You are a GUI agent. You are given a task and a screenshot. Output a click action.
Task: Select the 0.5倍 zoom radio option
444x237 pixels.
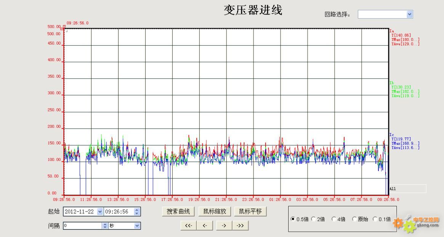pos(293,219)
